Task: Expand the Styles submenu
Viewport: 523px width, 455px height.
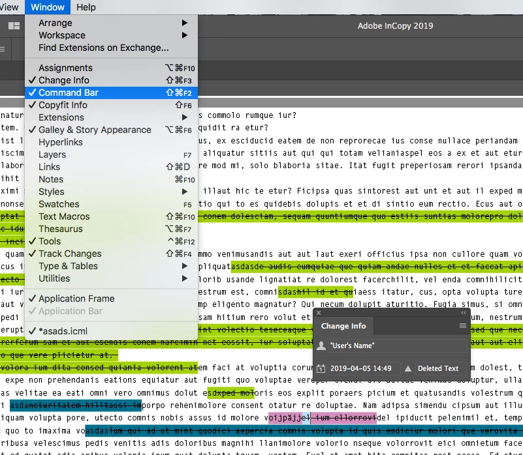Action: 111,192
